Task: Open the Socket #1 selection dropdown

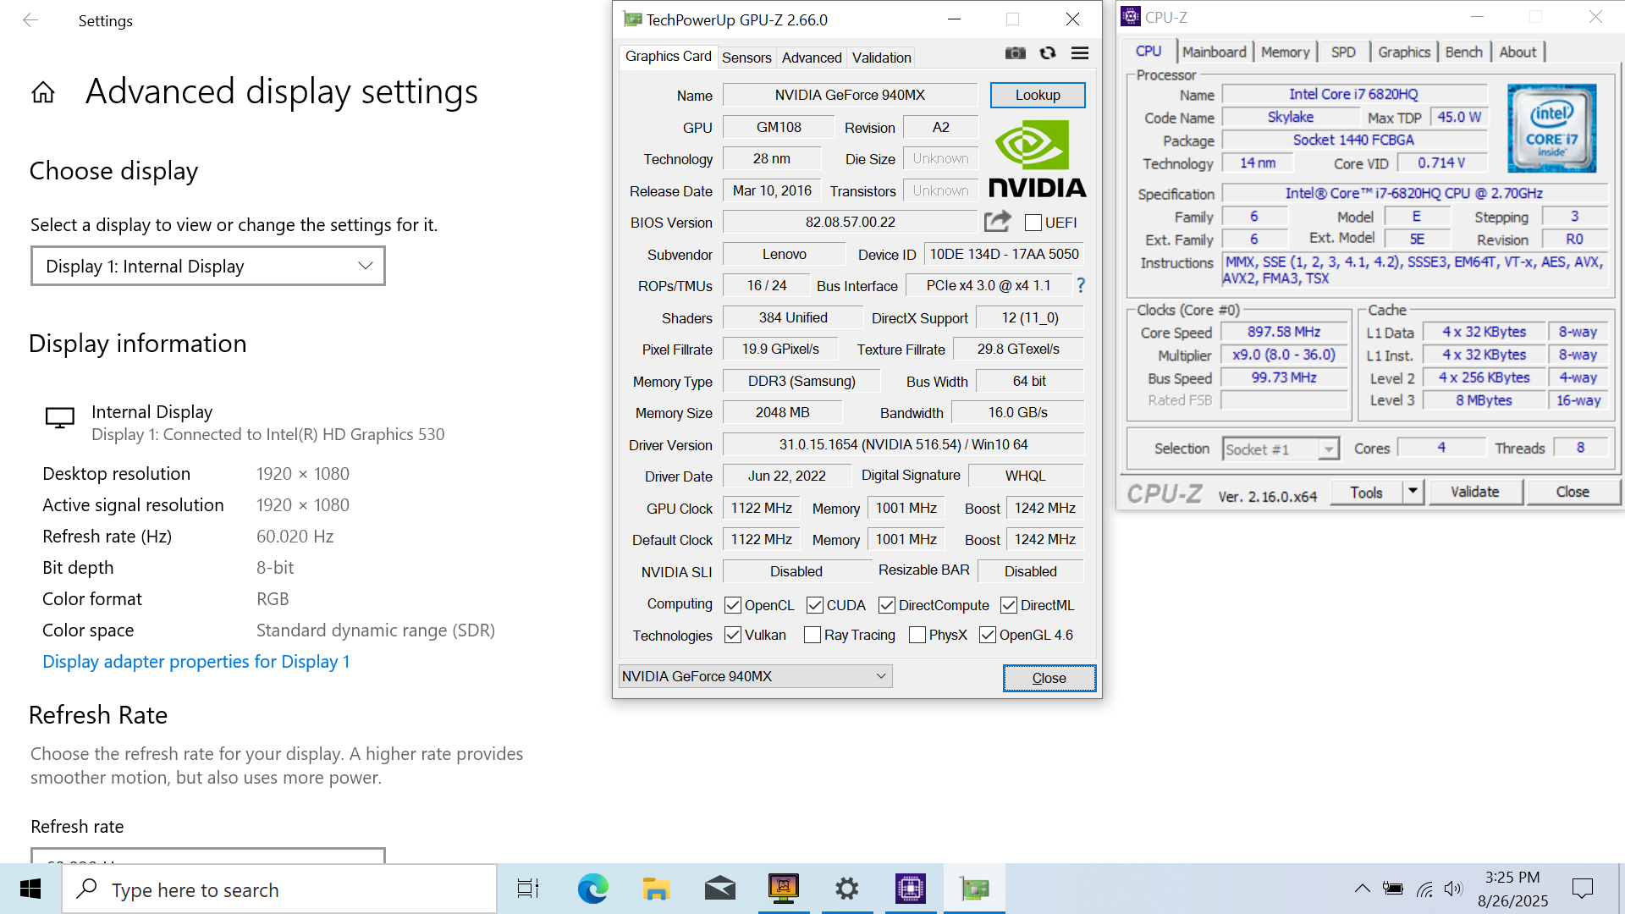Action: click(x=1281, y=449)
